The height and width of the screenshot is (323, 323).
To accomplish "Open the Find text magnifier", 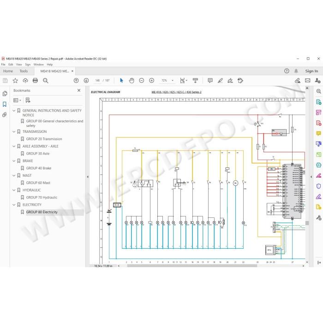I will click(x=46, y=81).
